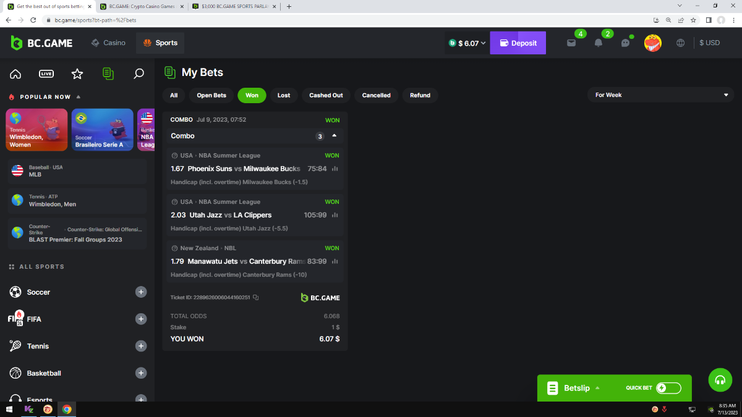Copy the ticket ID
The height and width of the screenshot is (417, 742).
pyautogui.click(x=256, y=298)
